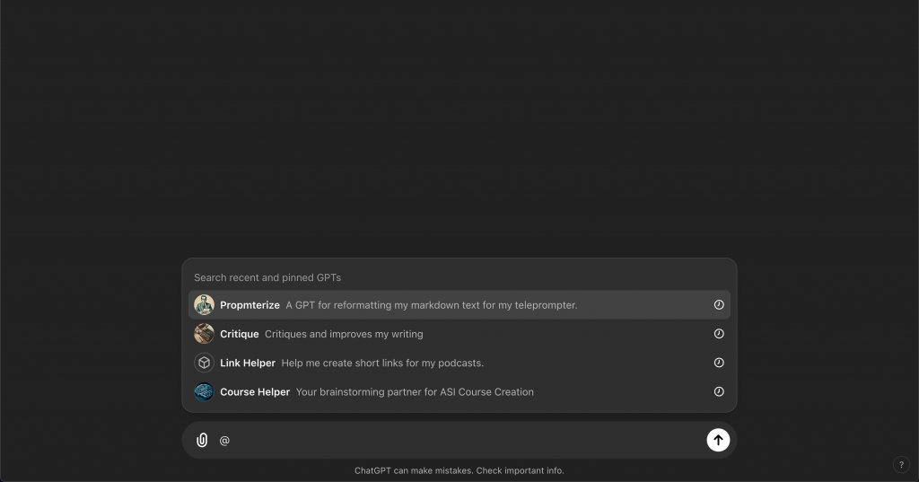Open the help question mark button
919x482 pixels.
click(x=902, y=465)
